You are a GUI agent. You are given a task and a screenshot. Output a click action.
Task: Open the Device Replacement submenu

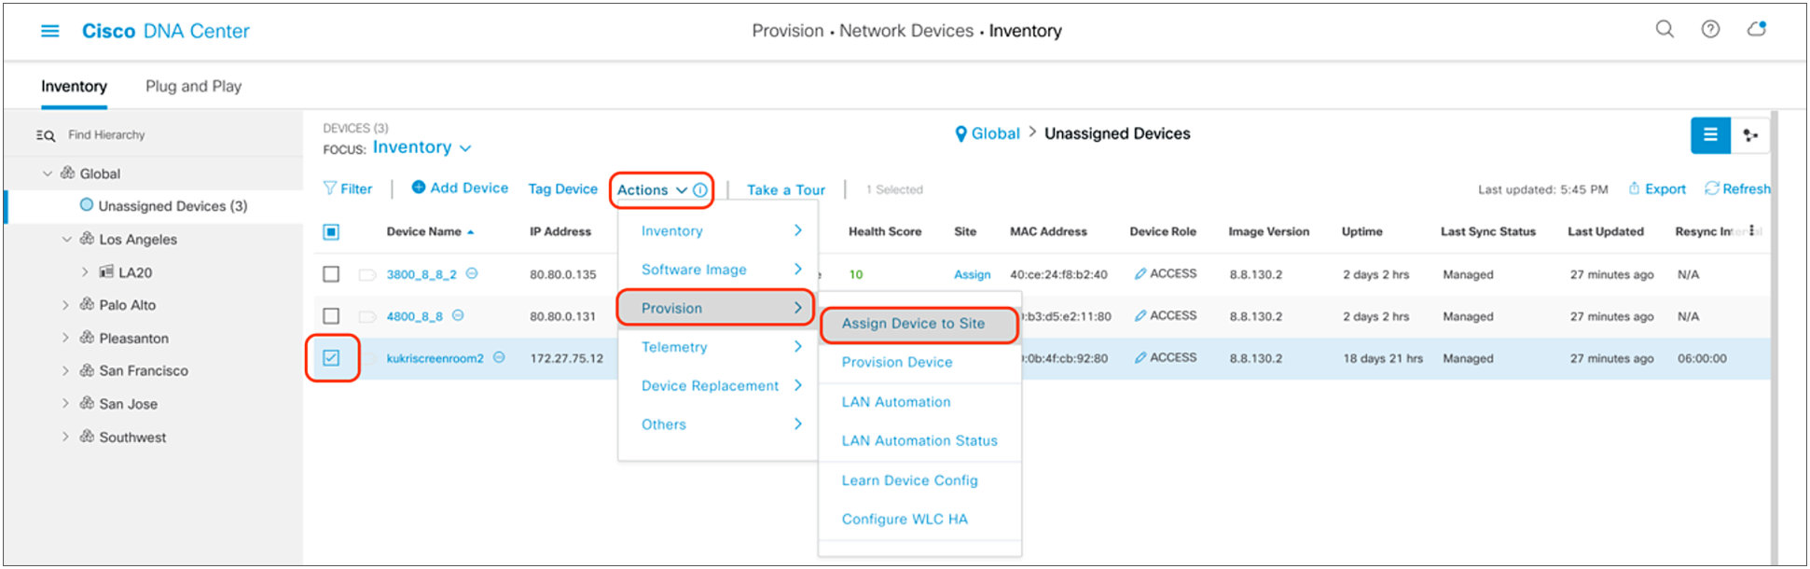[718, 385]
